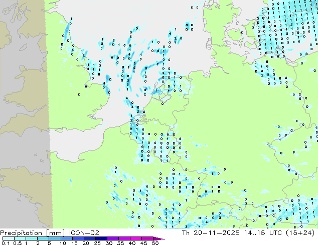The image size is (318, 245).
Task: Click the '20' legend scale label
Action: pyautogui.click(x=86, y=243)
